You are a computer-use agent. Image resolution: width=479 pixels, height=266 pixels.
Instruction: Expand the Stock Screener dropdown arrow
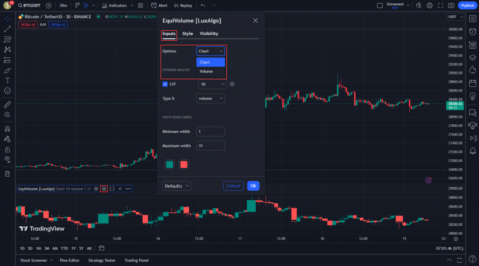click(51, 260)
